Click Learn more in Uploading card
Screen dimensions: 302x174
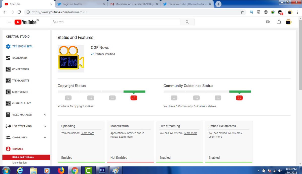tap(87, 133)
